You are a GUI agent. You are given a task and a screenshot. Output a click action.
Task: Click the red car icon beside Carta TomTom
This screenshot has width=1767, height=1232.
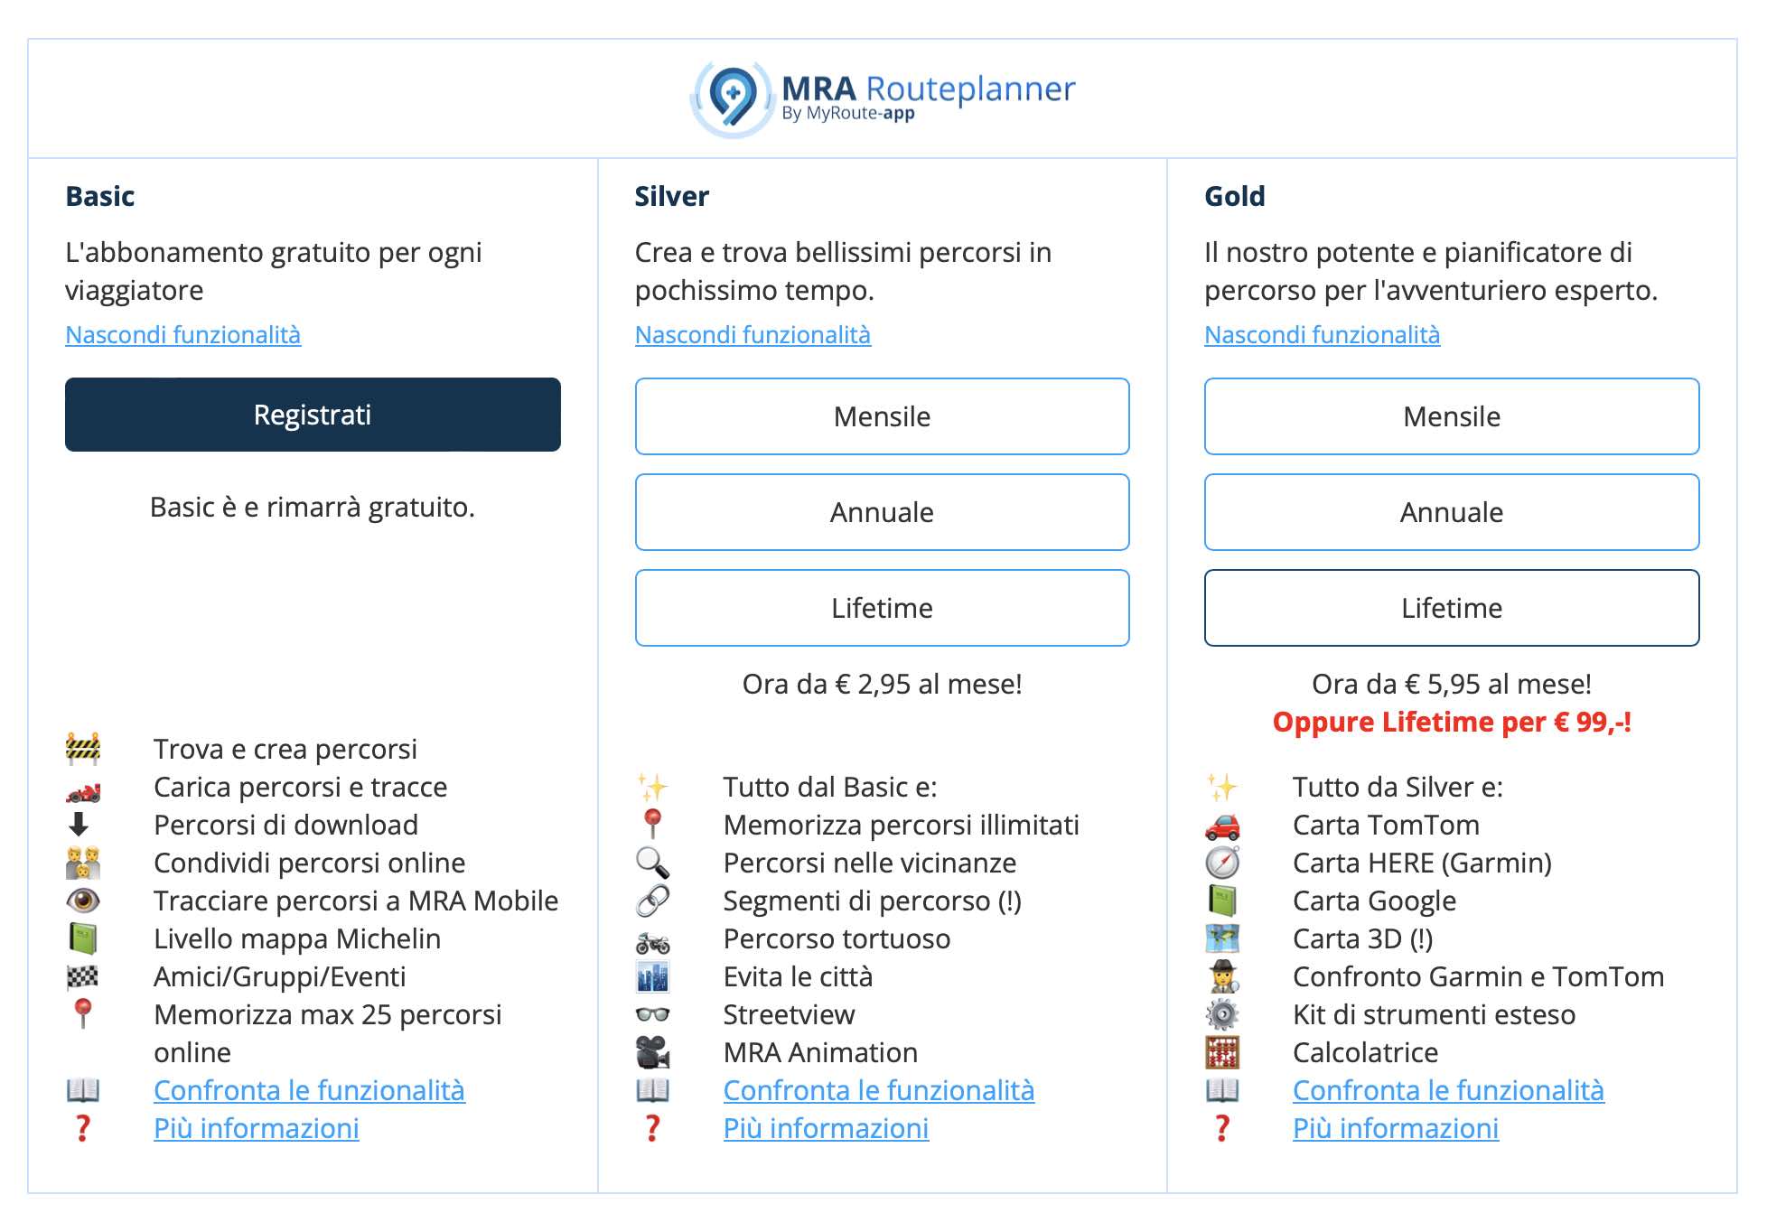[x=1222, y=826]
